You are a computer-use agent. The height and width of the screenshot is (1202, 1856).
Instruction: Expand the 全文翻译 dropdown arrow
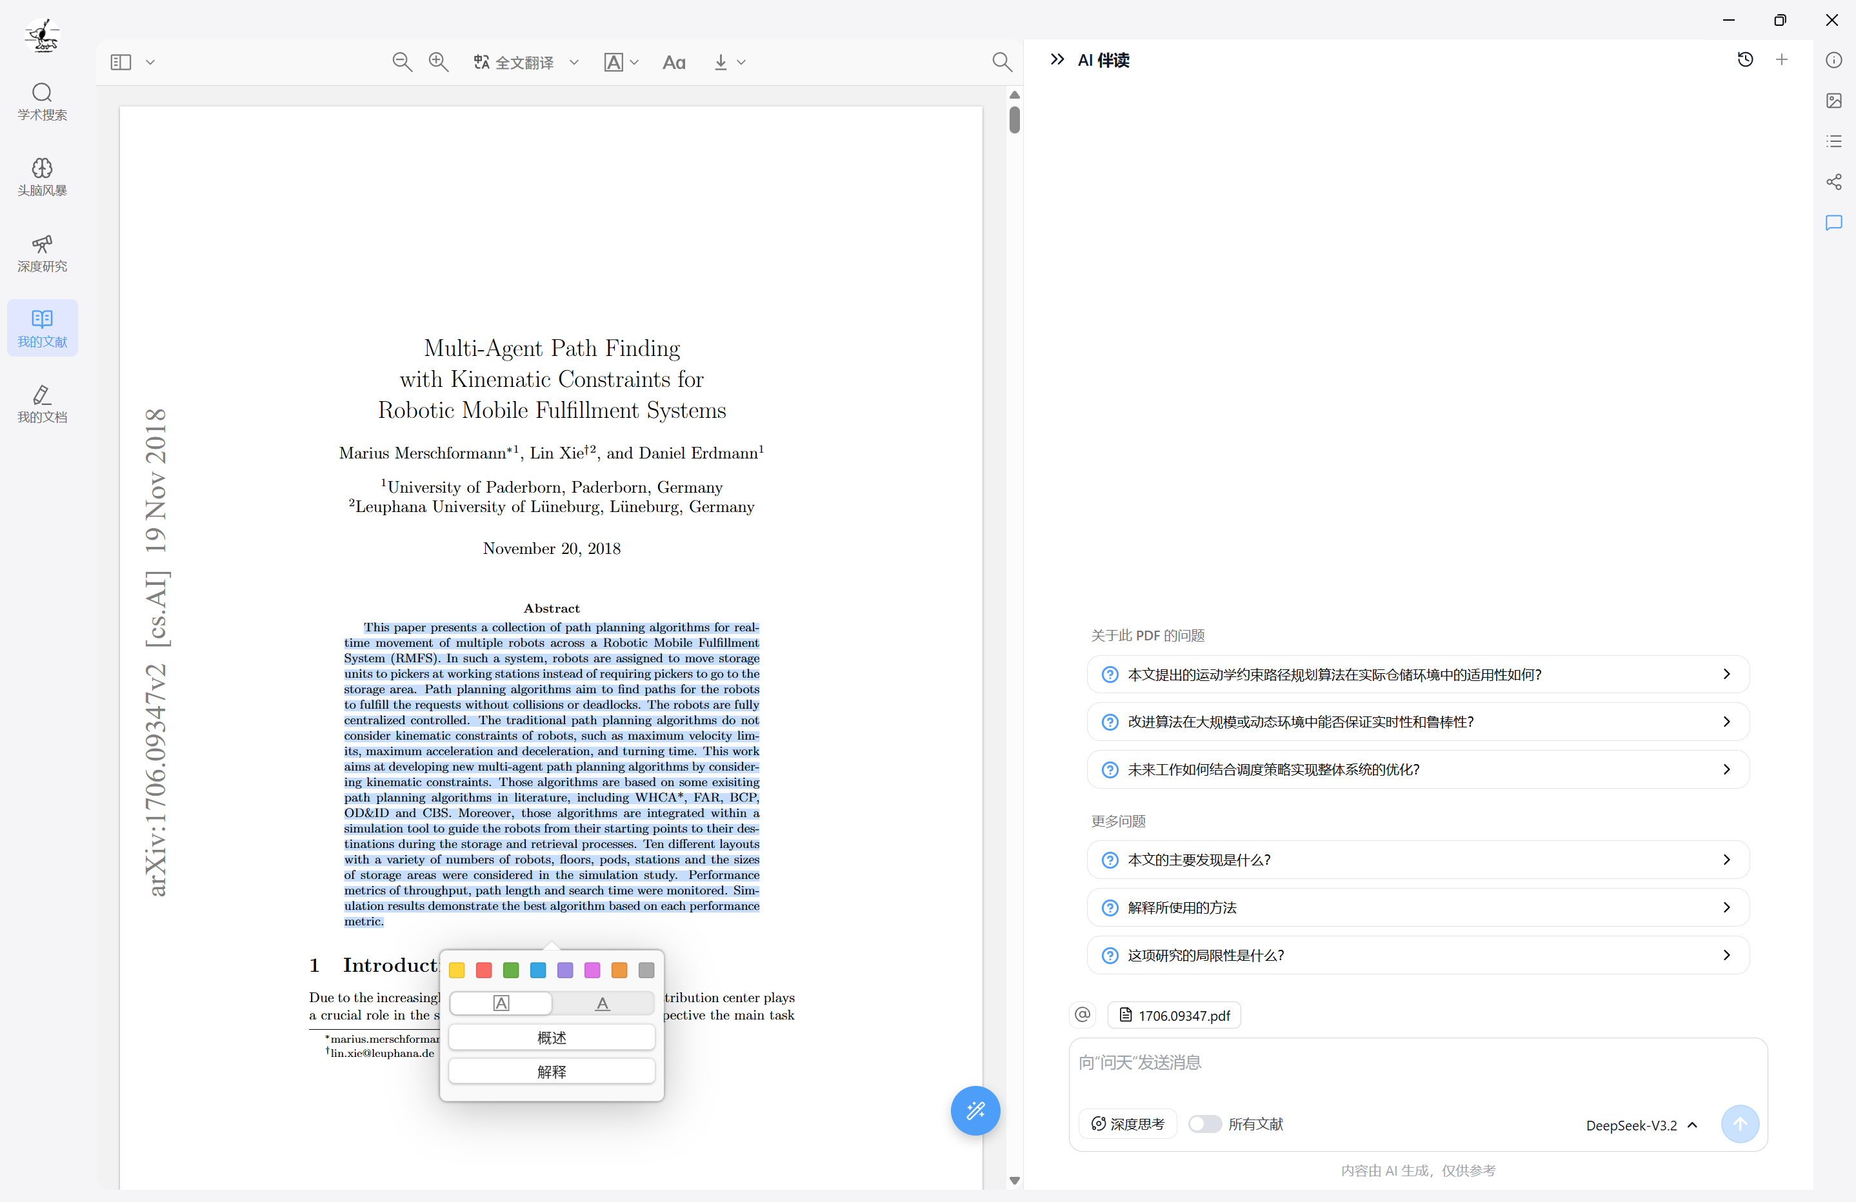(x=575, y=63)
